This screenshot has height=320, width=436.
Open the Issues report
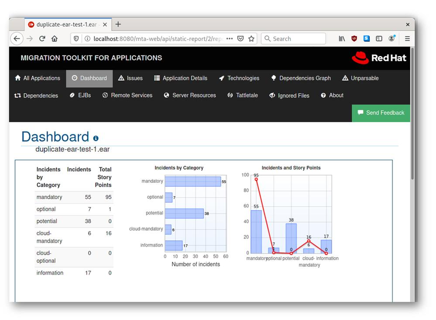point(130,78)
